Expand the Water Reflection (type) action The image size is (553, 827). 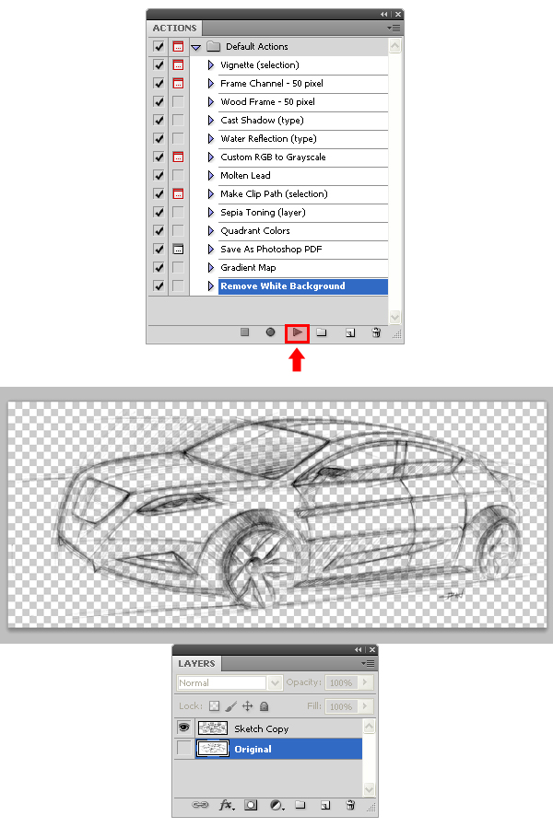click(210, 139)
